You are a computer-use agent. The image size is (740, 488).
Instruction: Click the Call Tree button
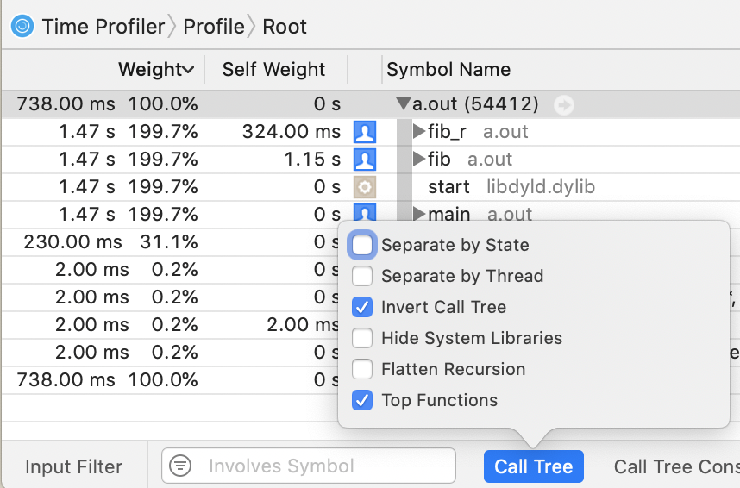[533, 466]
